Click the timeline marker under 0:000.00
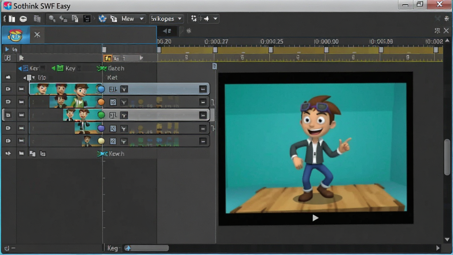This screenshot has width=453, height=255. (326, 50)
